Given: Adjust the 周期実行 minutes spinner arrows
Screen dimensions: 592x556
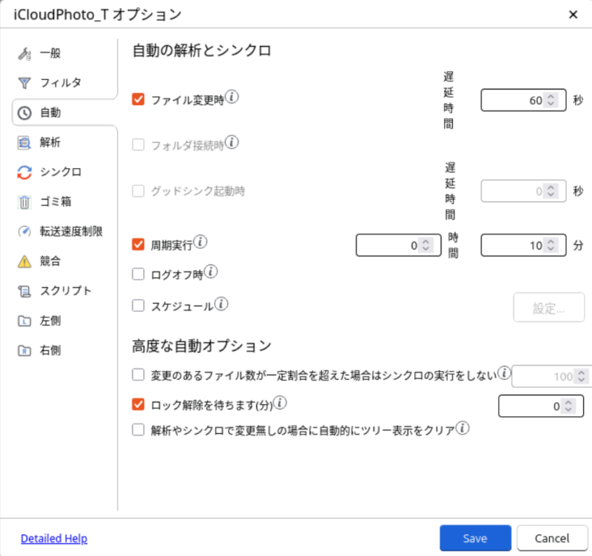Looking at the screenshot, I should [x=551, y=246].
